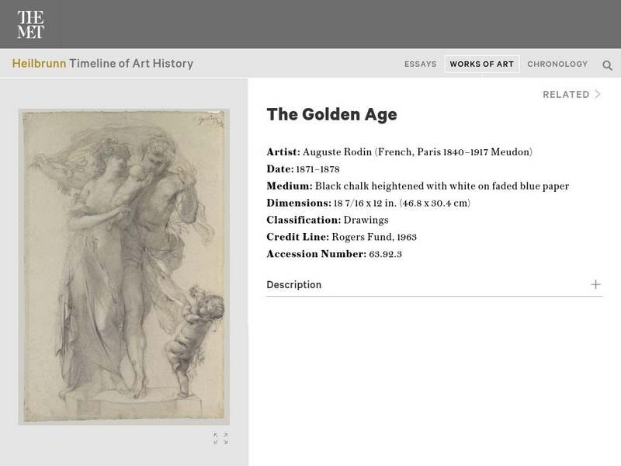The width and height of the screenshot is (621, 466).
Task: Click the accession number 63.92.3
Action: coord(386,254)
